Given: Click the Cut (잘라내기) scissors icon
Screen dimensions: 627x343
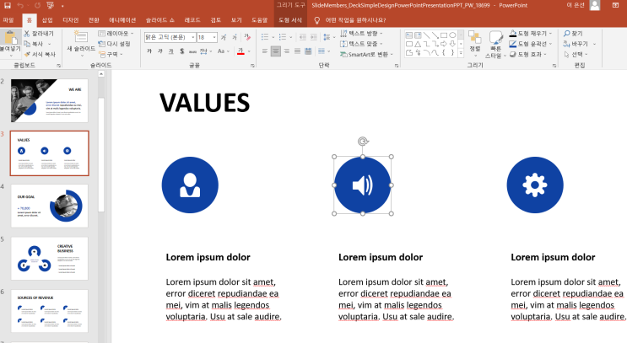Looking at the screenshot, I should 27,33.
